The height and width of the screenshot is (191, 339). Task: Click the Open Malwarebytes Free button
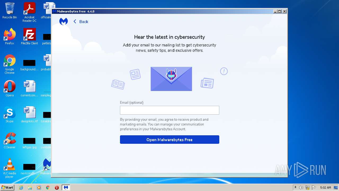[x=169, y=140]
